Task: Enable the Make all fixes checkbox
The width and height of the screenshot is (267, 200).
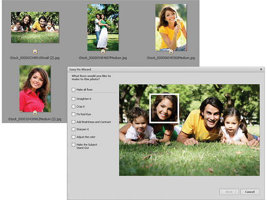Action: [x=73, y=90]
